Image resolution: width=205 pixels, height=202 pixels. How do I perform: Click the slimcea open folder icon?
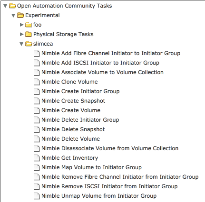coord(29,44)
